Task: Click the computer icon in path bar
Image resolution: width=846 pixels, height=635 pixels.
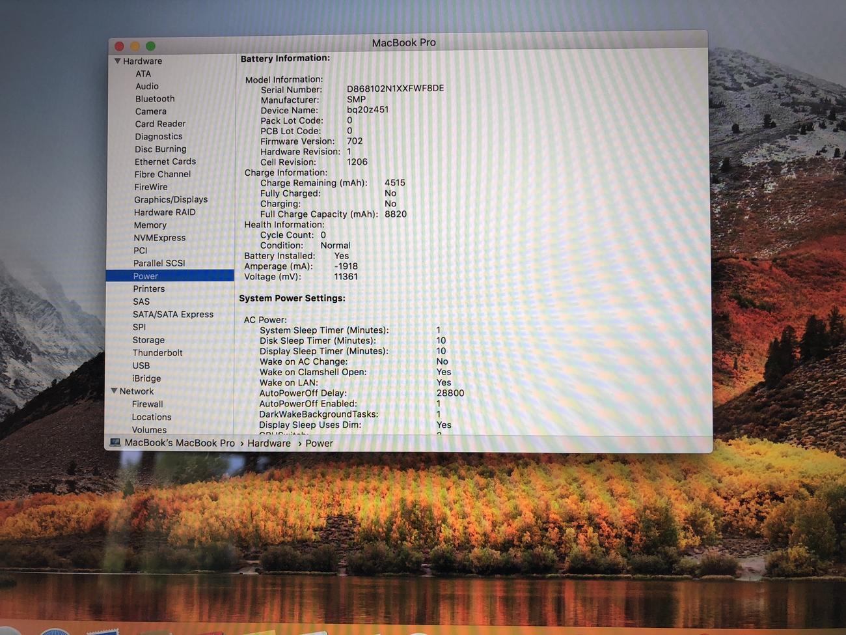Action: tap(115, 443)
